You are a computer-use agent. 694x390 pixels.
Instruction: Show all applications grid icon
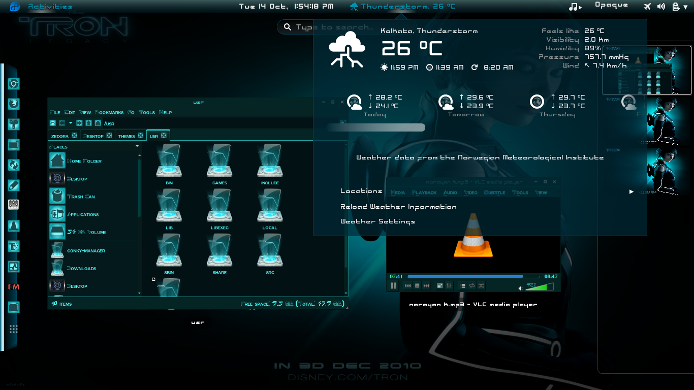[14, 329]
